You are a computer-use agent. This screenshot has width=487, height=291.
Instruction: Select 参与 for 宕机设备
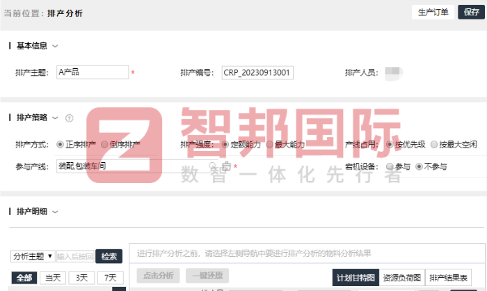pyautogui.click(x=390, y=166)
